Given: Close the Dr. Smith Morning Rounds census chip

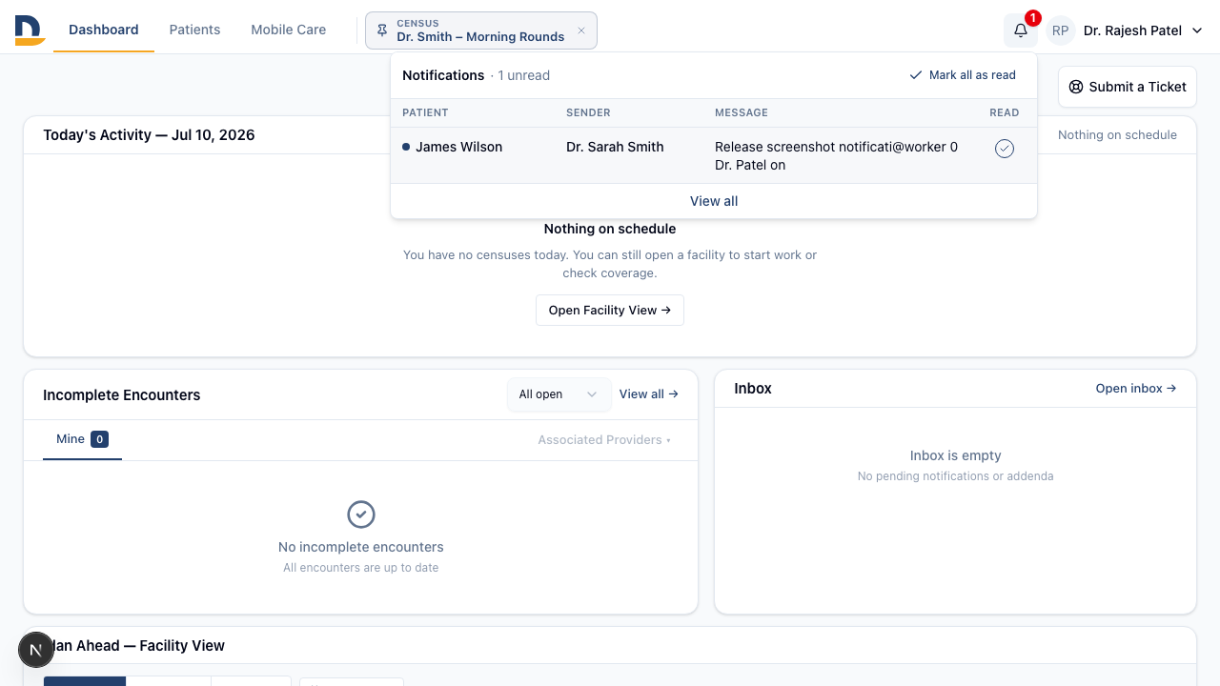Looking at the screenshot, I should pos(581,30).
